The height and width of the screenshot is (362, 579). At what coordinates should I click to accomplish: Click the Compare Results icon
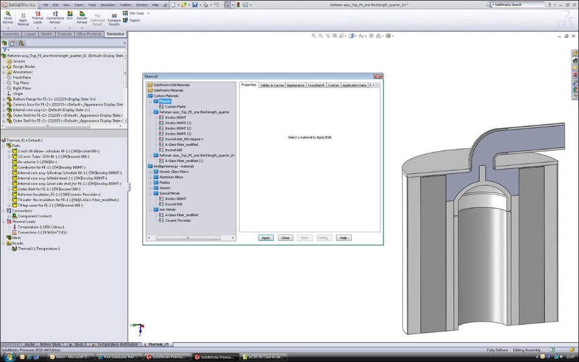[114, 19]
